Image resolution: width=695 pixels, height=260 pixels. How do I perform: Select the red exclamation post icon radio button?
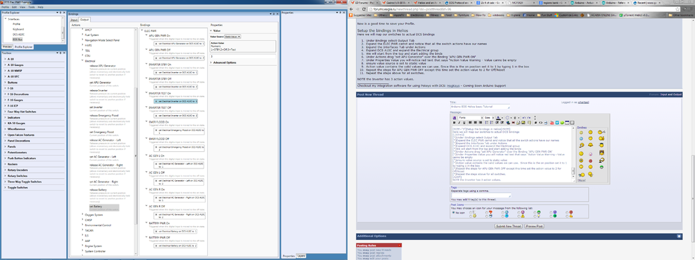coord(486,213)
